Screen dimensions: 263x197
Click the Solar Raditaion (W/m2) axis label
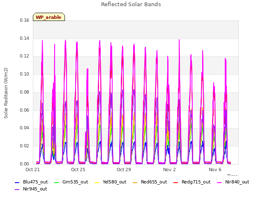[x=6, y=93]
